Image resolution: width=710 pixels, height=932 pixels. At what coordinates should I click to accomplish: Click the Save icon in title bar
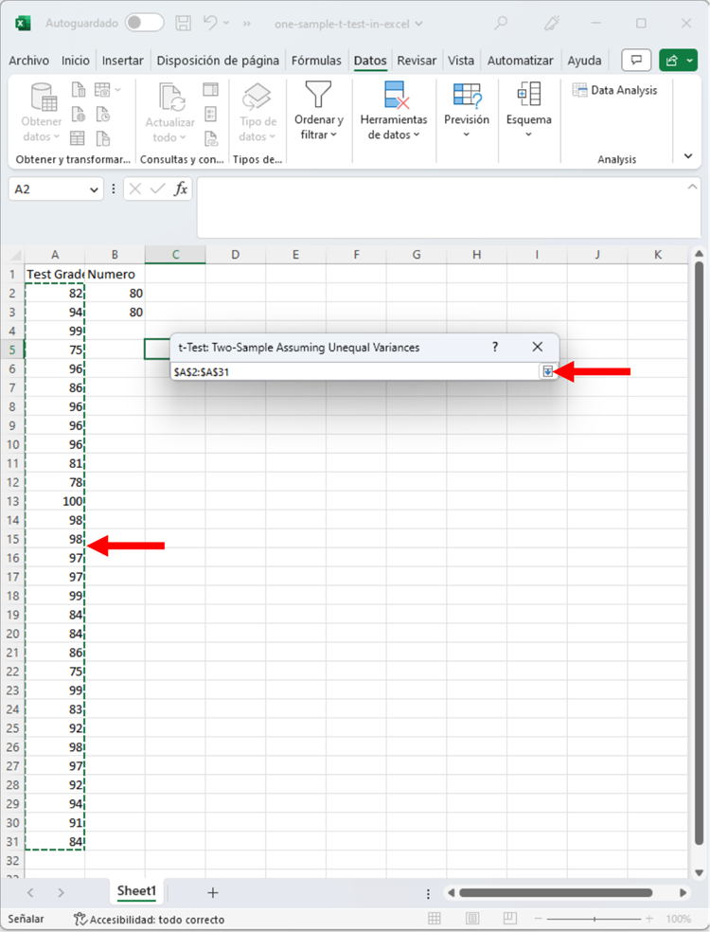click(184, 23)
